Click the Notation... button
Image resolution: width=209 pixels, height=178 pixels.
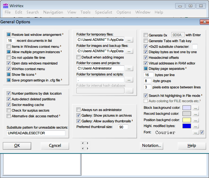152,146
